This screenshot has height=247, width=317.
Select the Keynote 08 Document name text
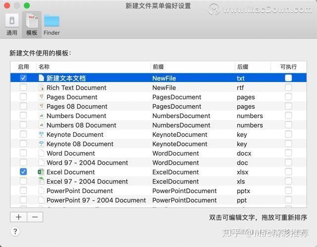click(x=80, y=144)
